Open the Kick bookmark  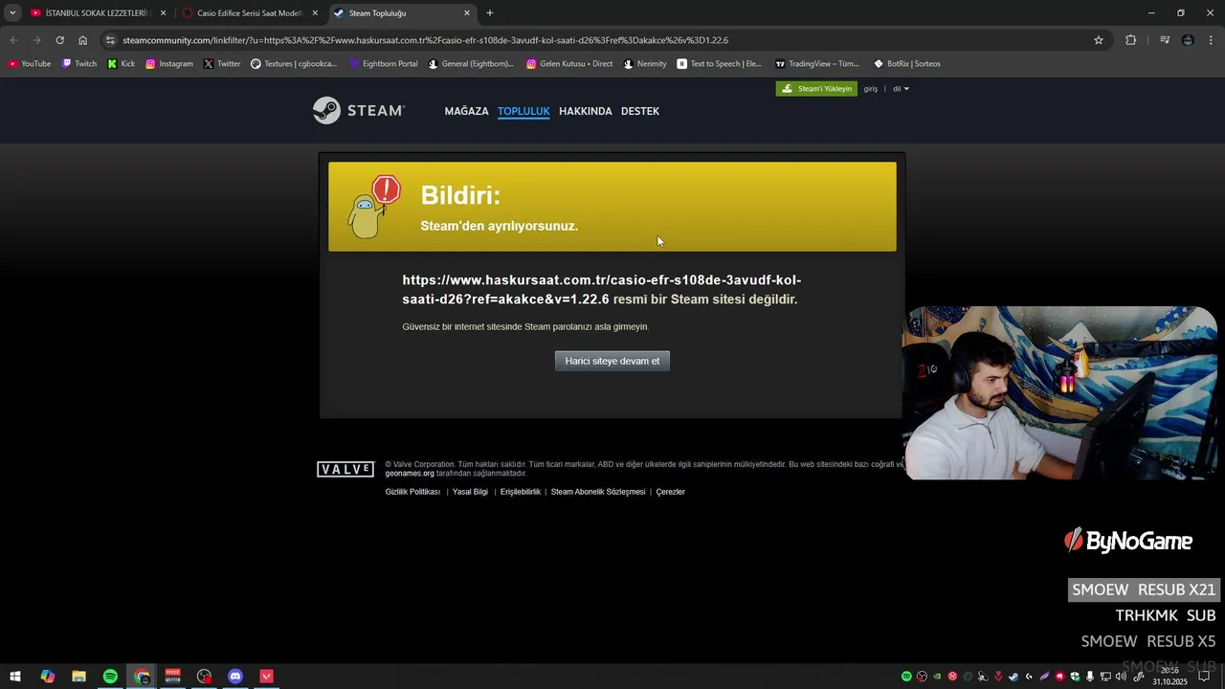click(x=122, y=64)
